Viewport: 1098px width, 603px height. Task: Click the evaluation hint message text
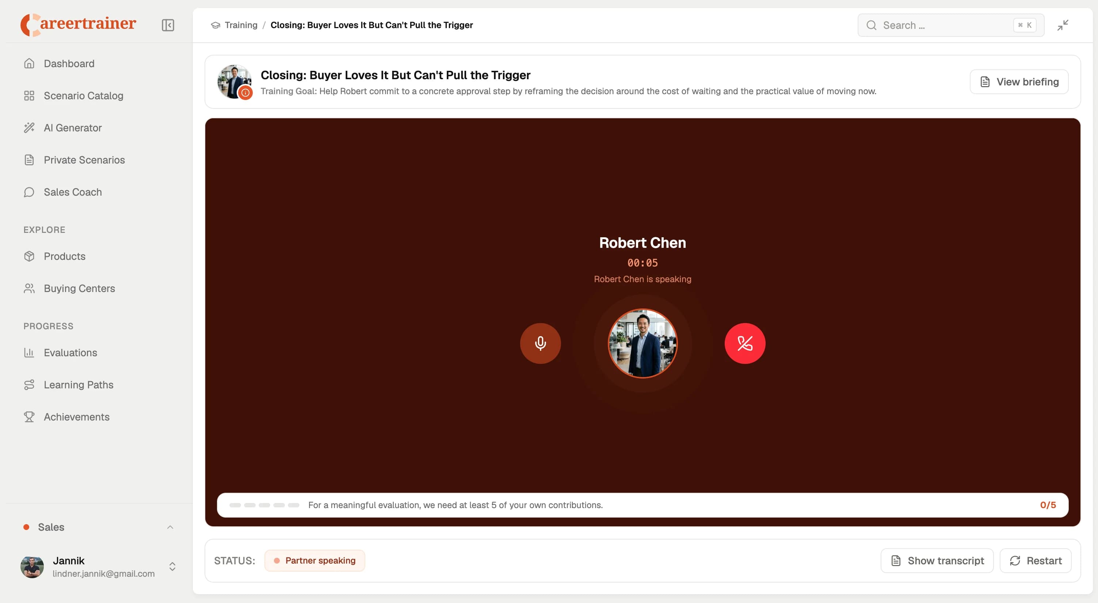455,505
